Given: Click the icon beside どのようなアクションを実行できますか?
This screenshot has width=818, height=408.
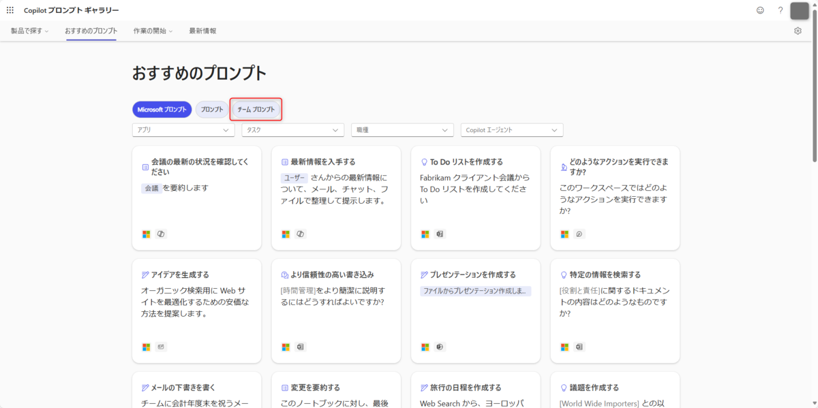Looking at the screenshot, I should click(564, 167).
